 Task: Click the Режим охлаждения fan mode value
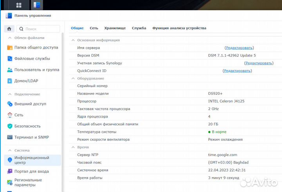(x=225, y=139)
